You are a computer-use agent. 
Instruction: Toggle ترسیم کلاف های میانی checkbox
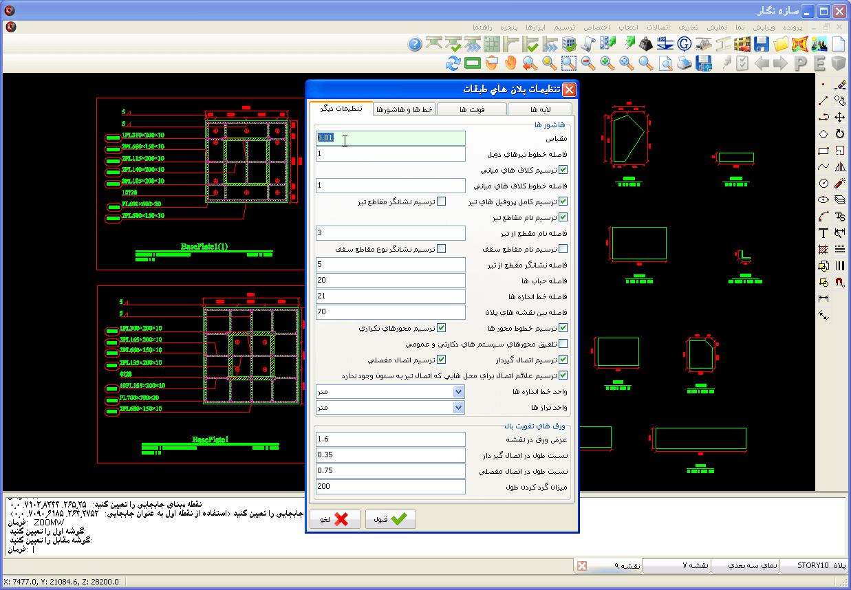coord(563,170)
